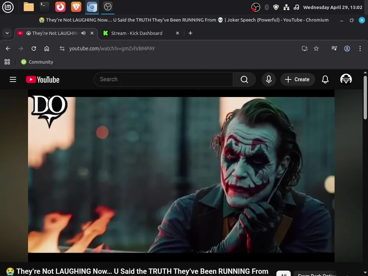Click the page vertical scrollbar
The height and width of the screenshot is (276, 368).
(x=365, y=97)
